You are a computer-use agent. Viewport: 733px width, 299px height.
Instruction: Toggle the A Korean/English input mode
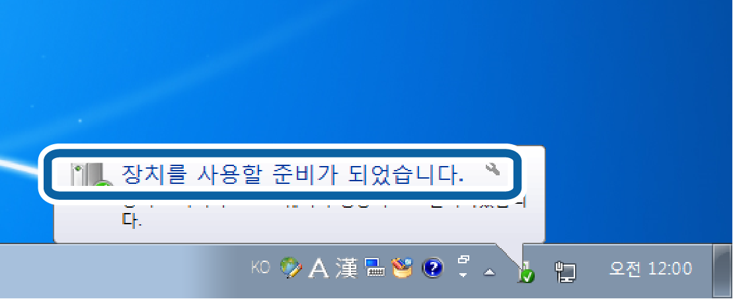pos(320,268)
